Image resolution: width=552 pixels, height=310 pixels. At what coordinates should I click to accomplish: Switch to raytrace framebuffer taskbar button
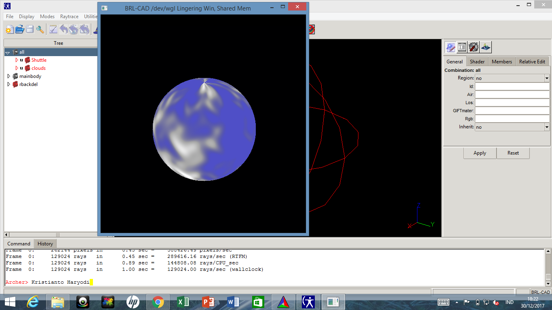coord(333,302)
